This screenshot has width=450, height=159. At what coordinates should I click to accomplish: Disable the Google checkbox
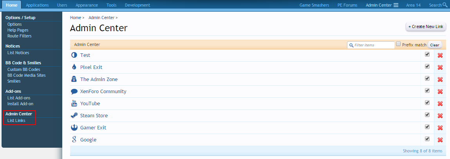[x=427, y=139]
